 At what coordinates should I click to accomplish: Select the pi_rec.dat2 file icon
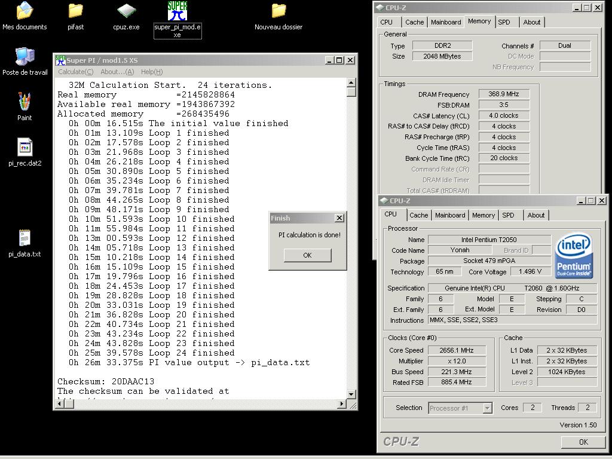(x=25, y=152)
